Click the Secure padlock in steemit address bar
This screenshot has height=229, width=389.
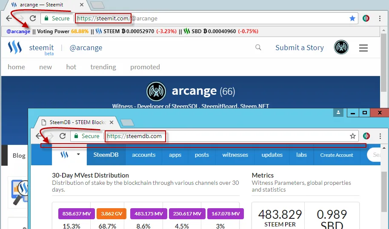46,18
